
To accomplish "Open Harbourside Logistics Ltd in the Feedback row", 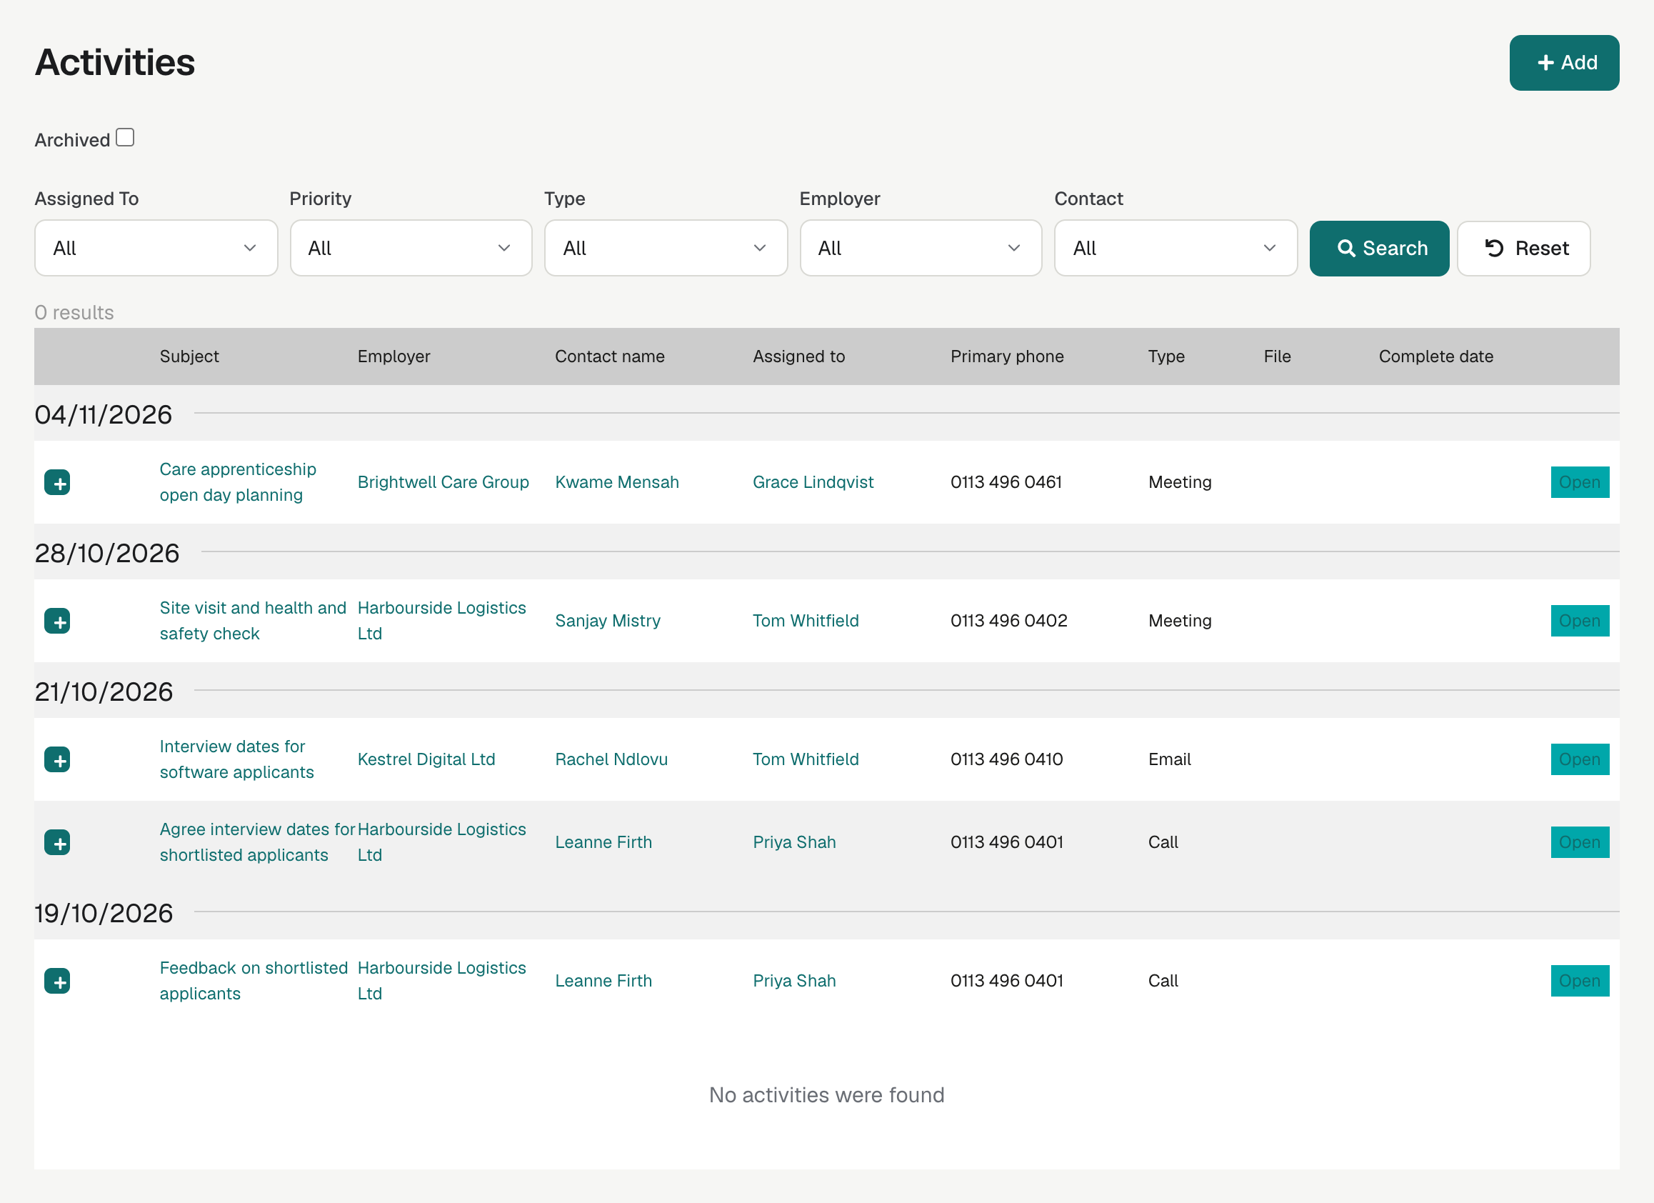I will [441, 982].
